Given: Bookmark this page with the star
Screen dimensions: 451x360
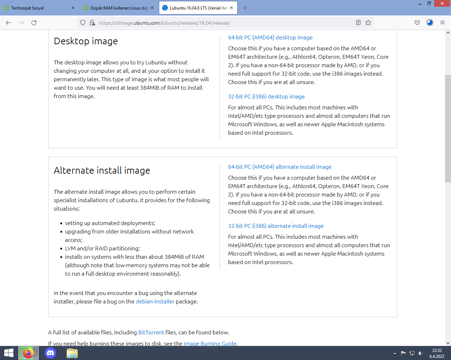Looking at the screenshot, I should tap(368, 23).
